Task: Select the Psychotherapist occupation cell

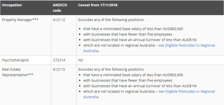Action: [x=16, y=60]
